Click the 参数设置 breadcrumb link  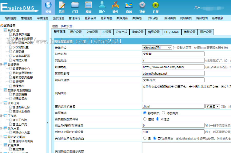tap(66, 26)
